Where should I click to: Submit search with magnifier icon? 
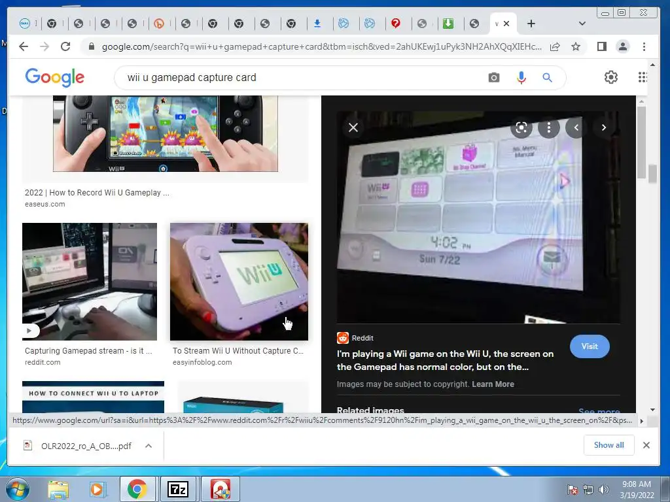pyautogui.click(x=548, y=78)
